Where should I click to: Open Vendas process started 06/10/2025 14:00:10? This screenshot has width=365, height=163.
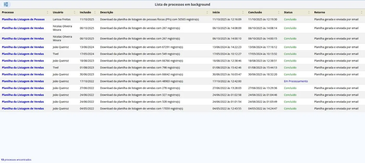click(23, 38)
